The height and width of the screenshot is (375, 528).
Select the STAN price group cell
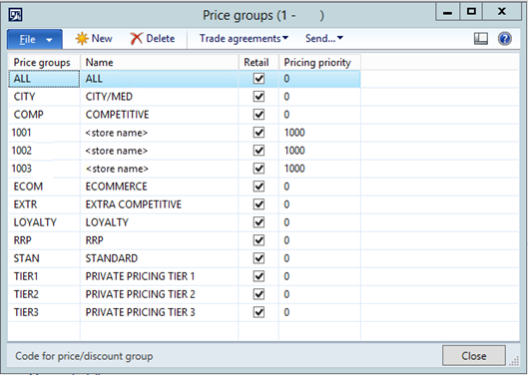44,258
